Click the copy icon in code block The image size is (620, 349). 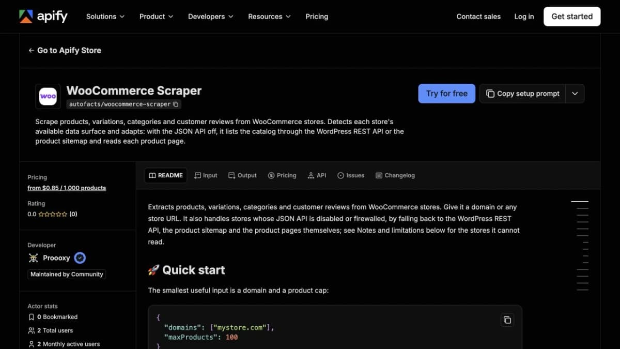(507, 320)
